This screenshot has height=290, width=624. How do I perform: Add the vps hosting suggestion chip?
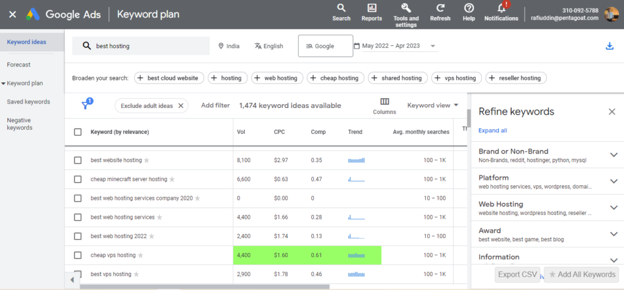coord(456,78)
